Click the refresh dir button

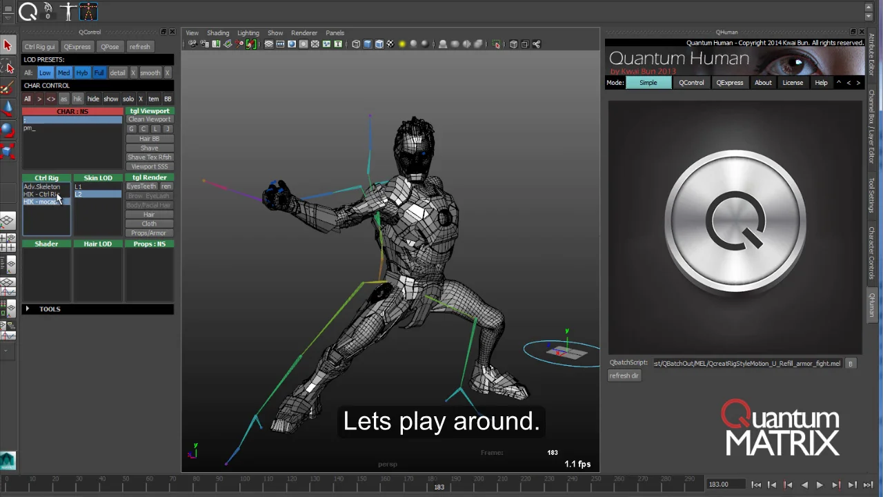(x=624, y=376)
